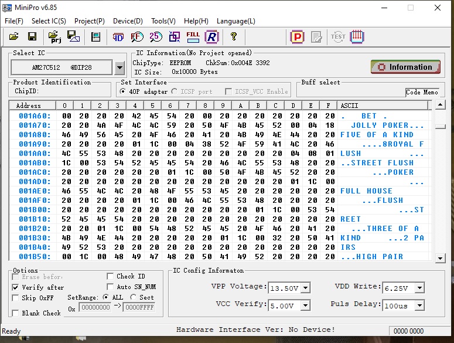Click hex scrollbar up arrow
Screen dimensions: 454x343
[x=441, y=104]
